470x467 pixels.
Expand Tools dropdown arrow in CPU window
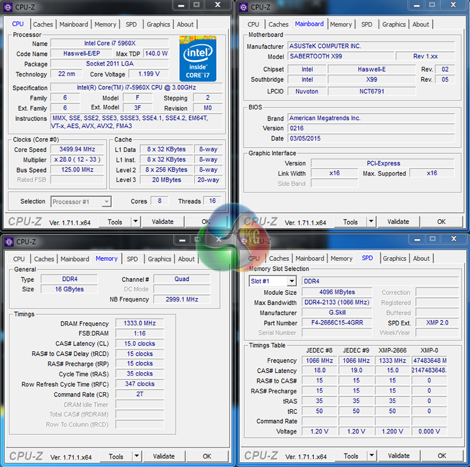click(136, 222)
